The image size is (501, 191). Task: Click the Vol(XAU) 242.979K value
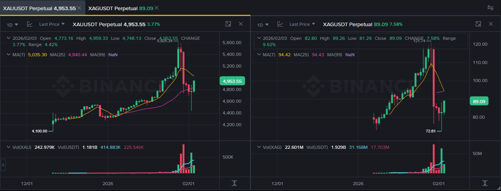coord(45,147)
